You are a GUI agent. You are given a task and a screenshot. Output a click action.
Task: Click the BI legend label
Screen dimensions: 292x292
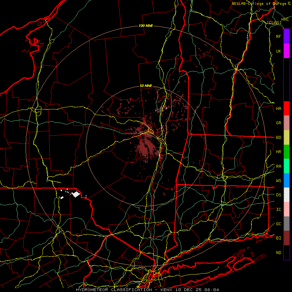[278, 238]
